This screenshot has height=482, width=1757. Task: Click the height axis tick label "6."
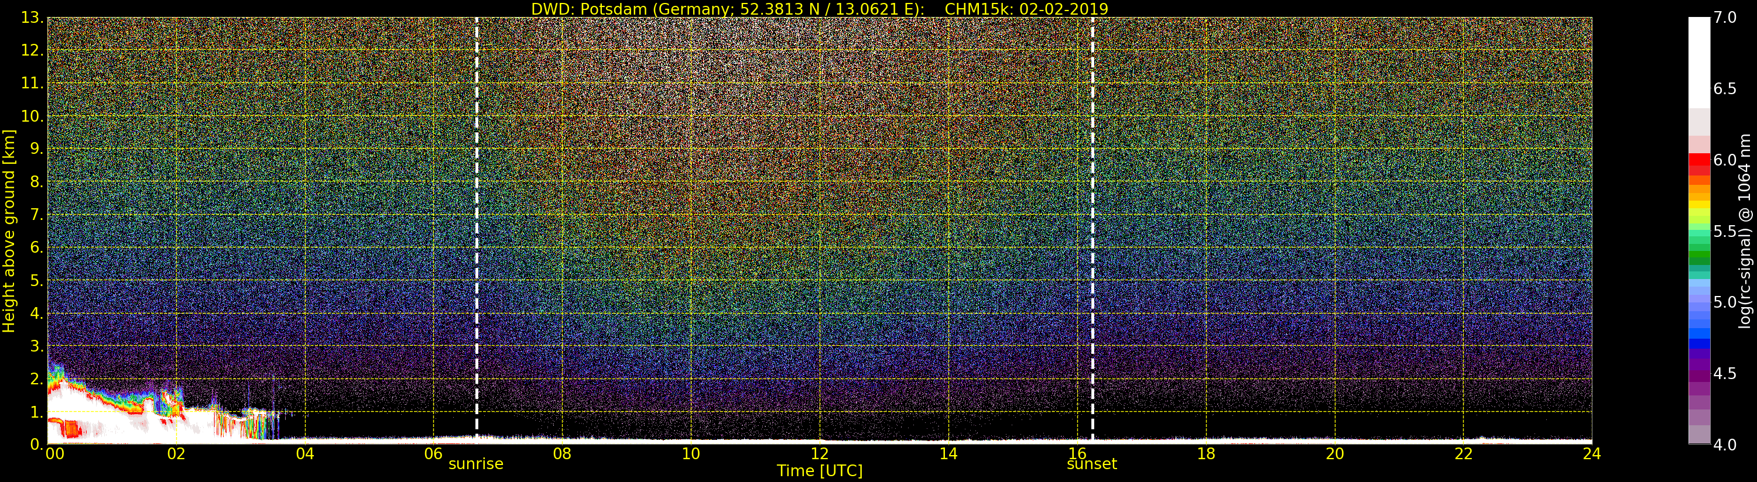37,247
